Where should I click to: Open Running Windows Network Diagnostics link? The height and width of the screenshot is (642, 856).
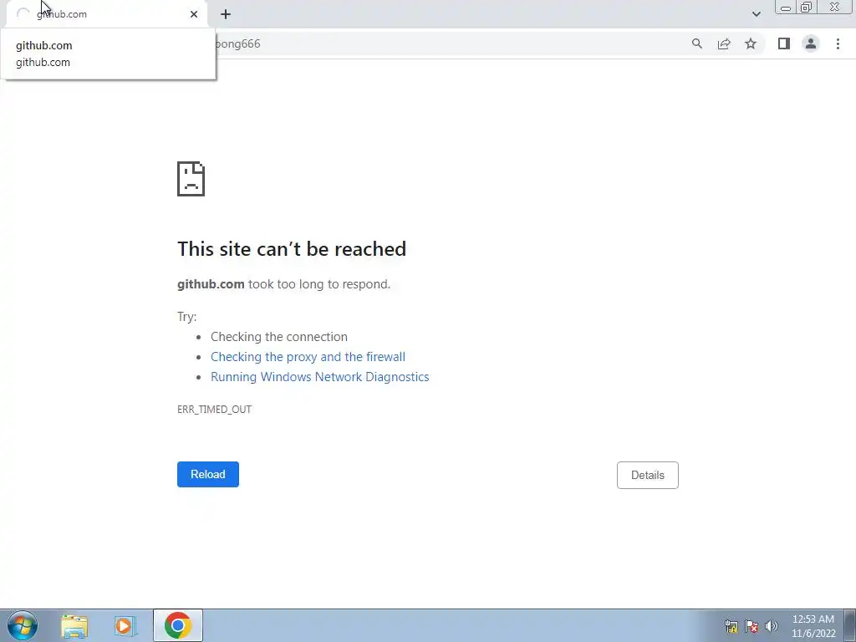320,377
